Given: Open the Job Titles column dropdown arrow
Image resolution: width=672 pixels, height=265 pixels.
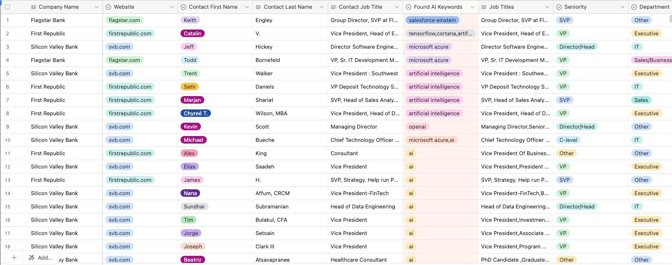Looking at the screenshot, I should pyautogui.click(x=547, y=7).
